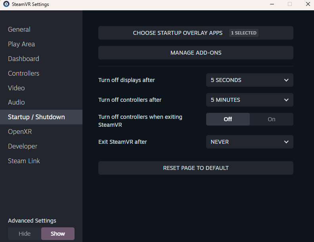Hide advanced settings
Screen dimensions: 314x242
[x=25, y=234]
